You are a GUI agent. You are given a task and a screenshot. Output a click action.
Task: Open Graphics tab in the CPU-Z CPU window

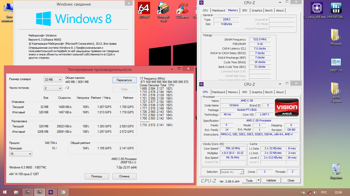click(x=257, y=92)
